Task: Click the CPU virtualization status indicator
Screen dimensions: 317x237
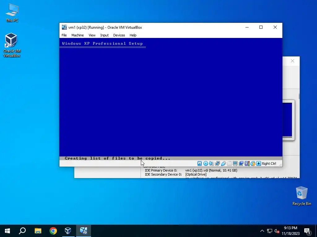Action: click(x=247, y=164)
